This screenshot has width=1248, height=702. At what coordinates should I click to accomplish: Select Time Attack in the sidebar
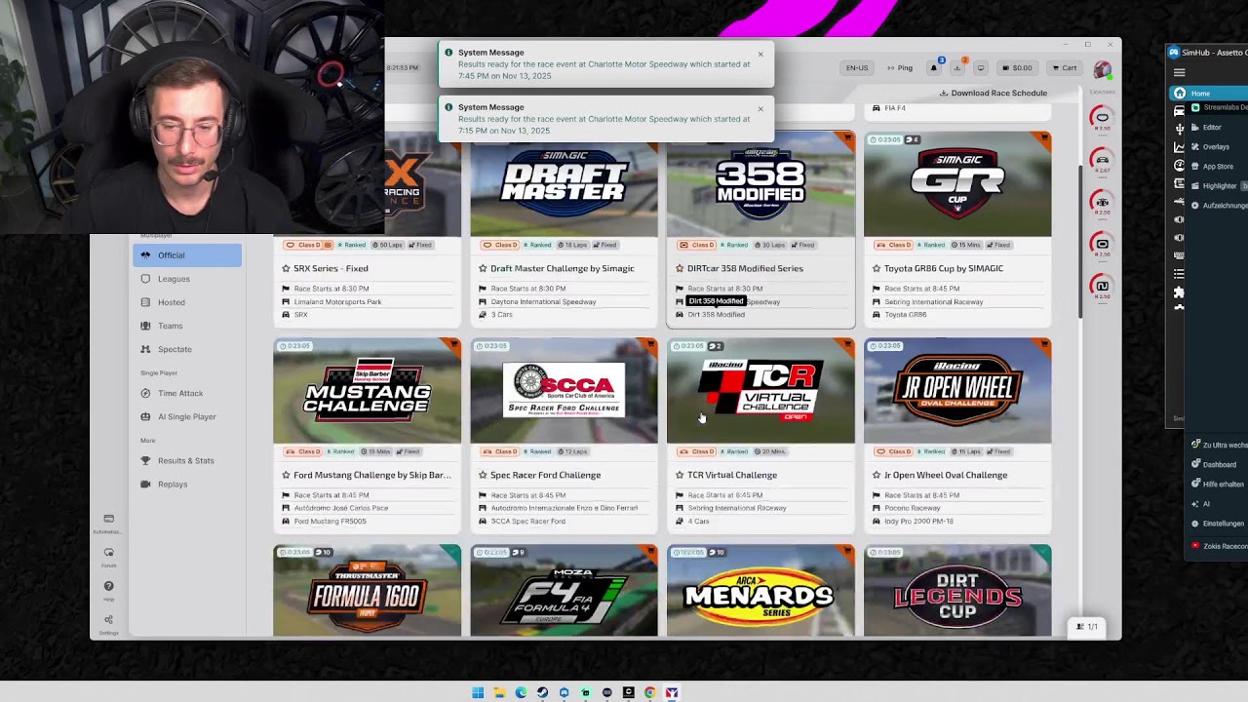pos(187,393)
